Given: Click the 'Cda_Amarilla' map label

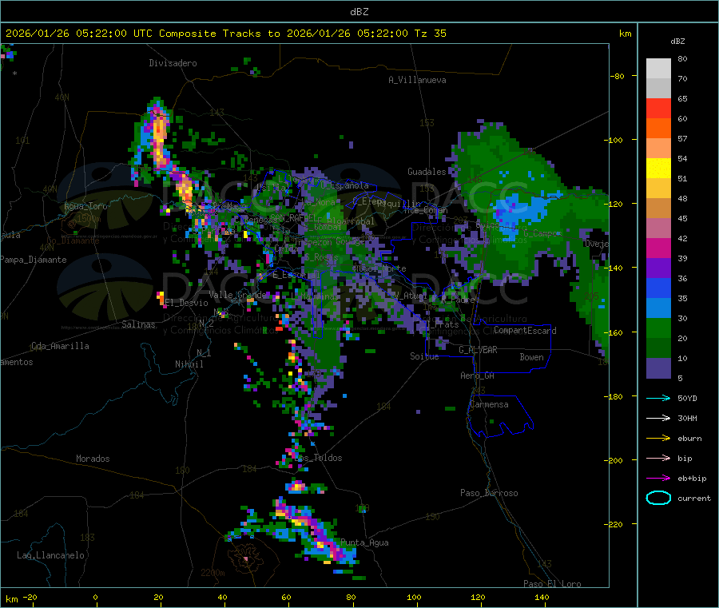Looking at the screenshot, I should [x=60, y=346].
